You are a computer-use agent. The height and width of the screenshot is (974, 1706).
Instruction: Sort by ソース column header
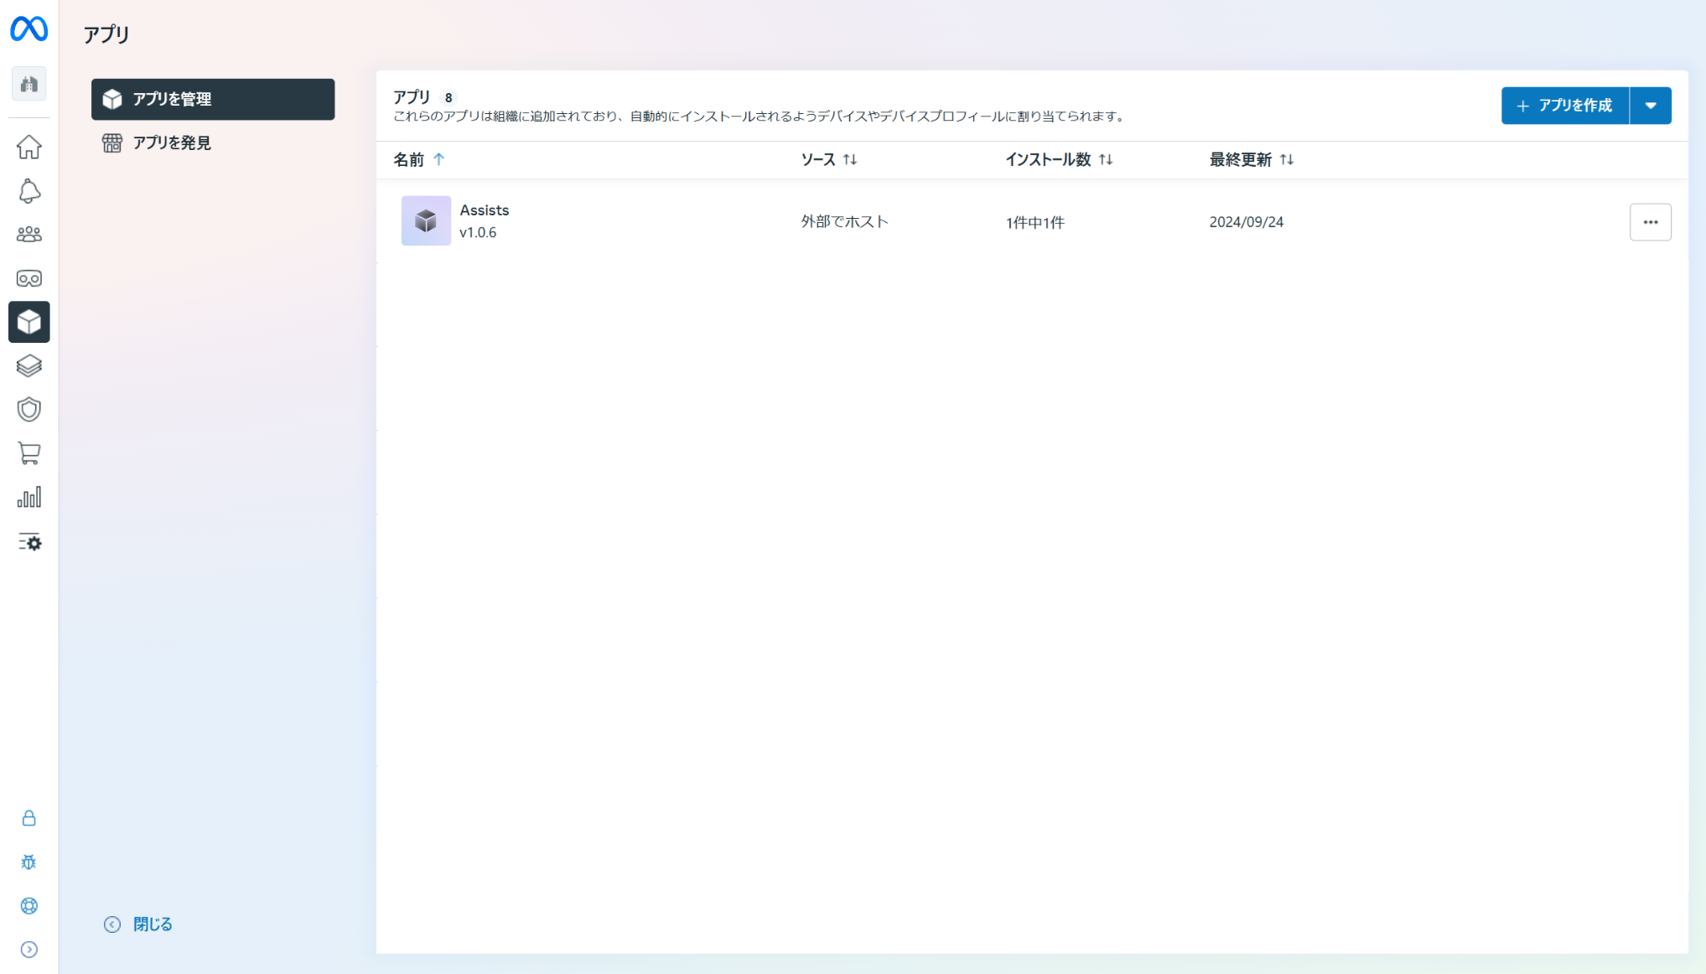click(828, 159)
